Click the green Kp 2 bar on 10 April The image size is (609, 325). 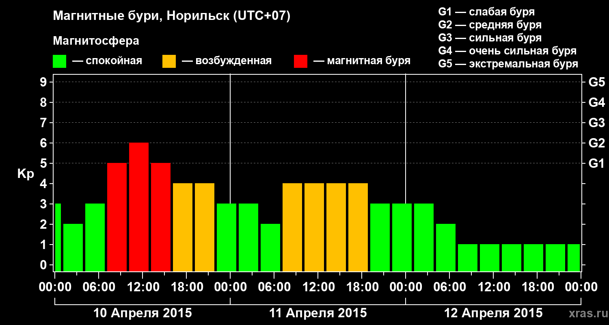pos(73,248)
